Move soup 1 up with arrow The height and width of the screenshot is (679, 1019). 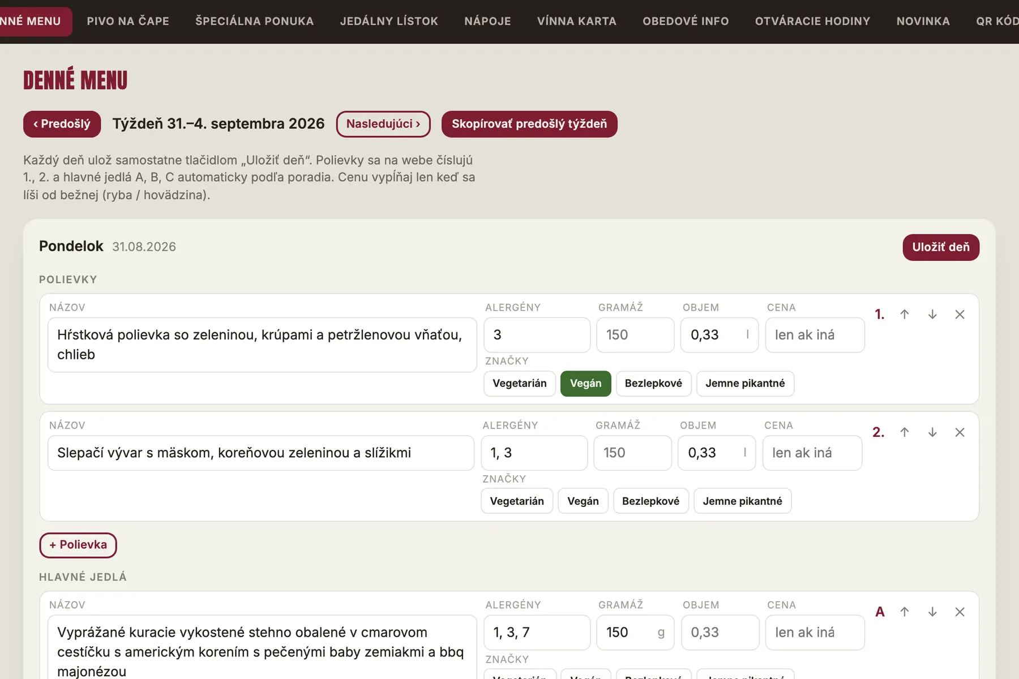click(905, 315)
